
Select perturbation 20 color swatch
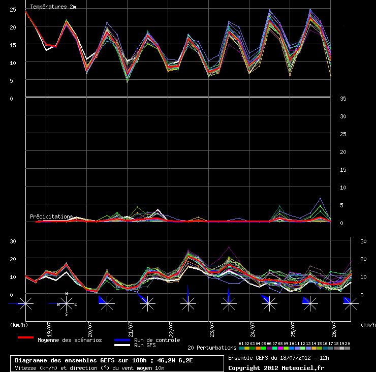point(348,349)
